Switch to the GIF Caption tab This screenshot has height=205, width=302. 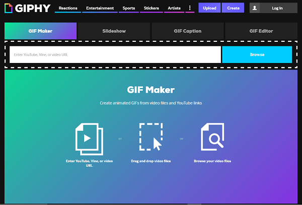click(x=188, y=31)
